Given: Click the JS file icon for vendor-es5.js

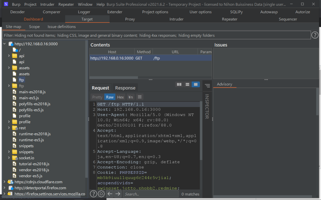Looking at the screenshot, I should pyautogui.click(x=14, y=176).
